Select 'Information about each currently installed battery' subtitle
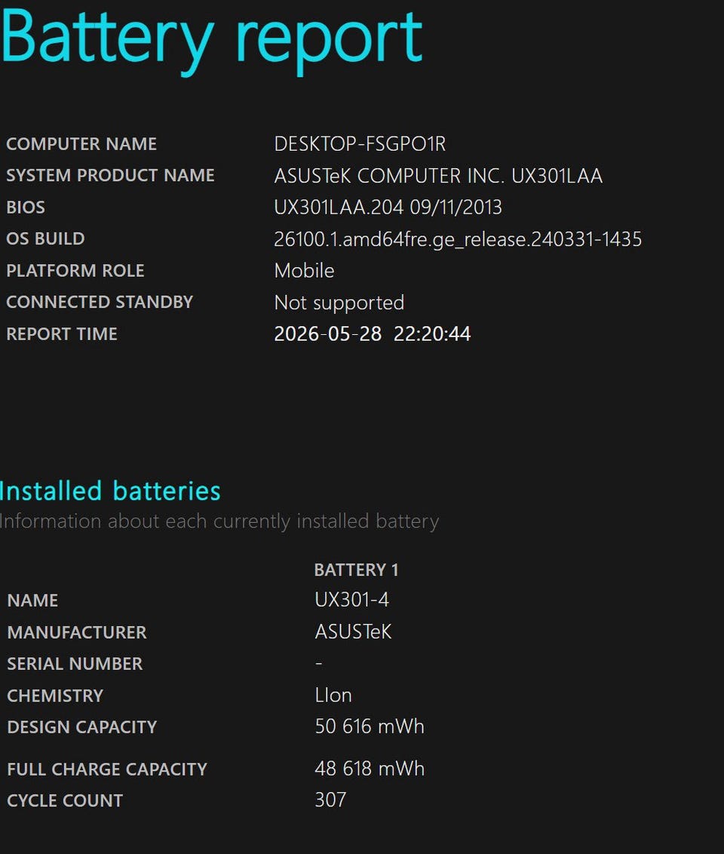Screen dimensions: 724x854 coord(219,521)
